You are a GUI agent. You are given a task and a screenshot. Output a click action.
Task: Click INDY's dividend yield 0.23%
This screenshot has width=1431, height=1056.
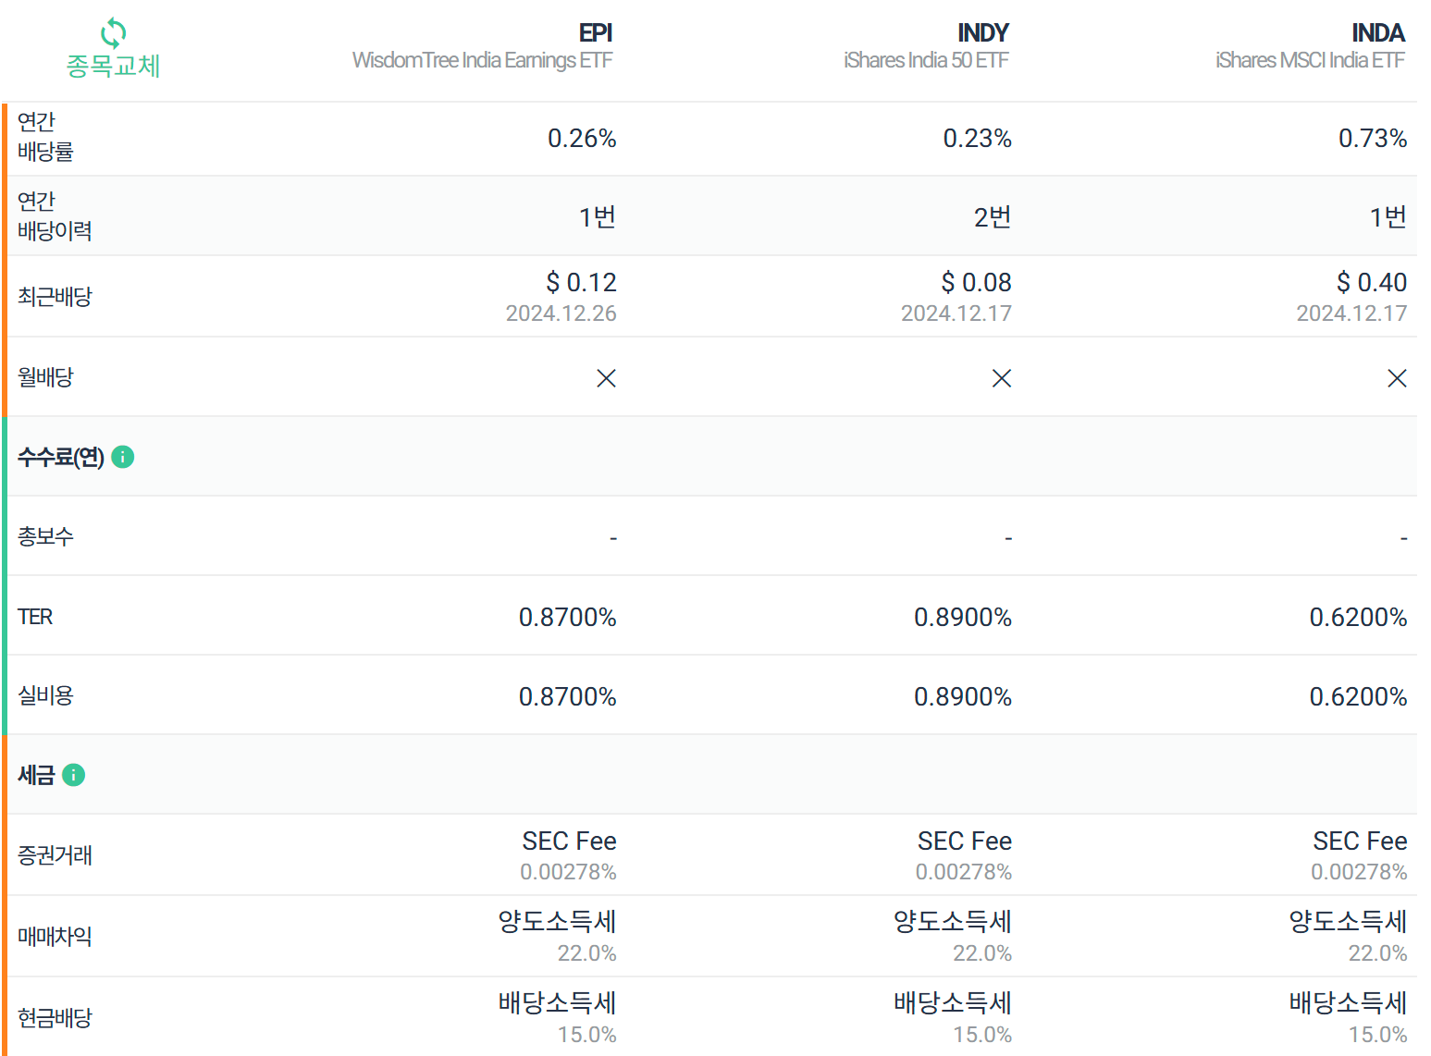[x=978, y=139]
